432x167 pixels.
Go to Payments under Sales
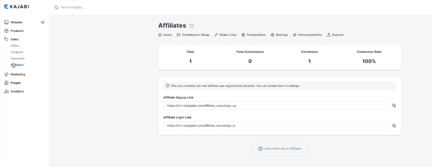(x=17, y=59)
